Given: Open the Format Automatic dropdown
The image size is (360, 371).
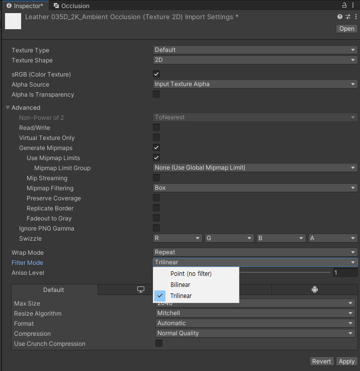Looking at the screenshot, I should [255, 323].
